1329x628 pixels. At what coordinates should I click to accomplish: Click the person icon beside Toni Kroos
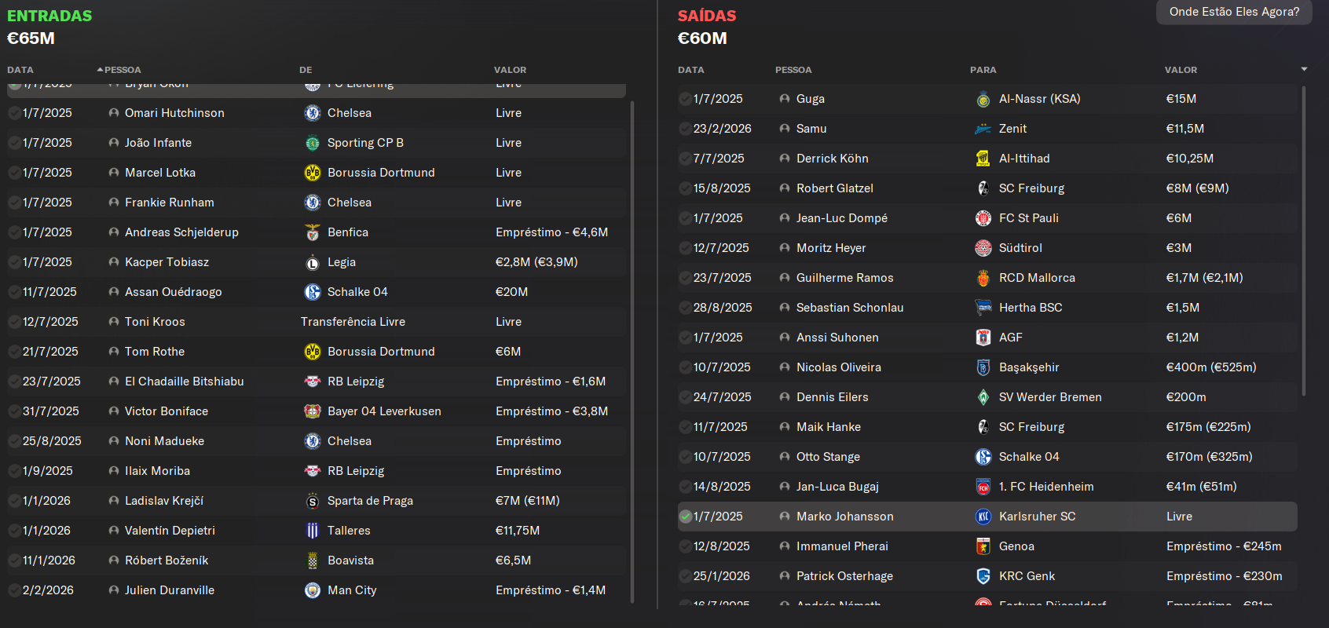coord(114,322)
